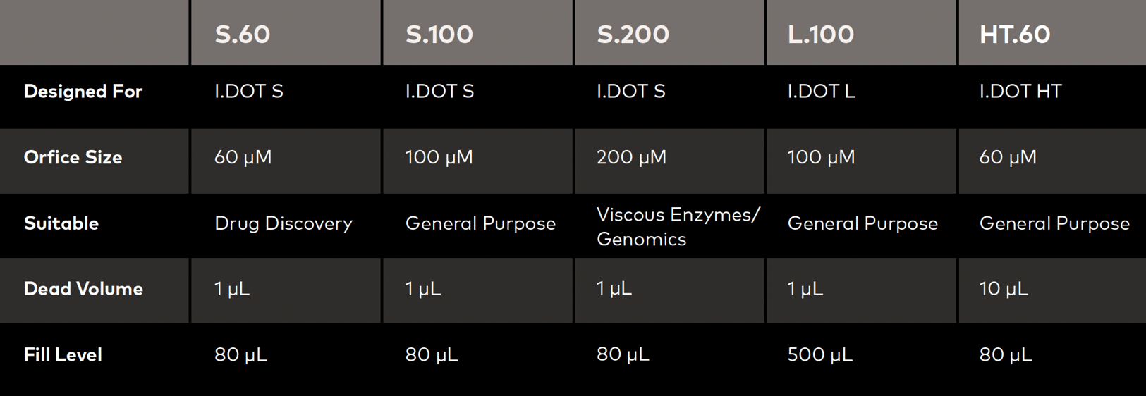The height and width of the screenshot is (396, 1146).
Task: Select the I.DOT HT cell
Action: pos(1020,92)
